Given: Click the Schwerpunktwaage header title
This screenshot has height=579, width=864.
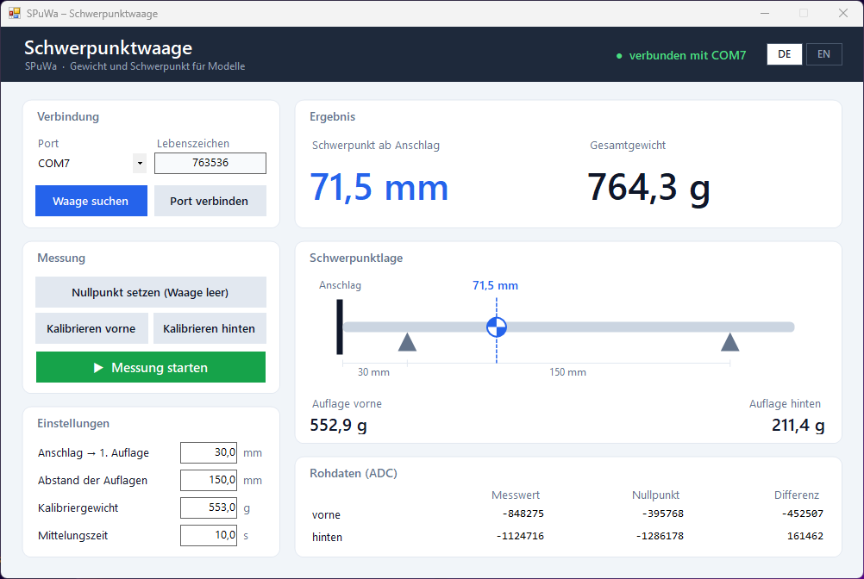Looking at the screenshot, I should click(x=108, y=48).
